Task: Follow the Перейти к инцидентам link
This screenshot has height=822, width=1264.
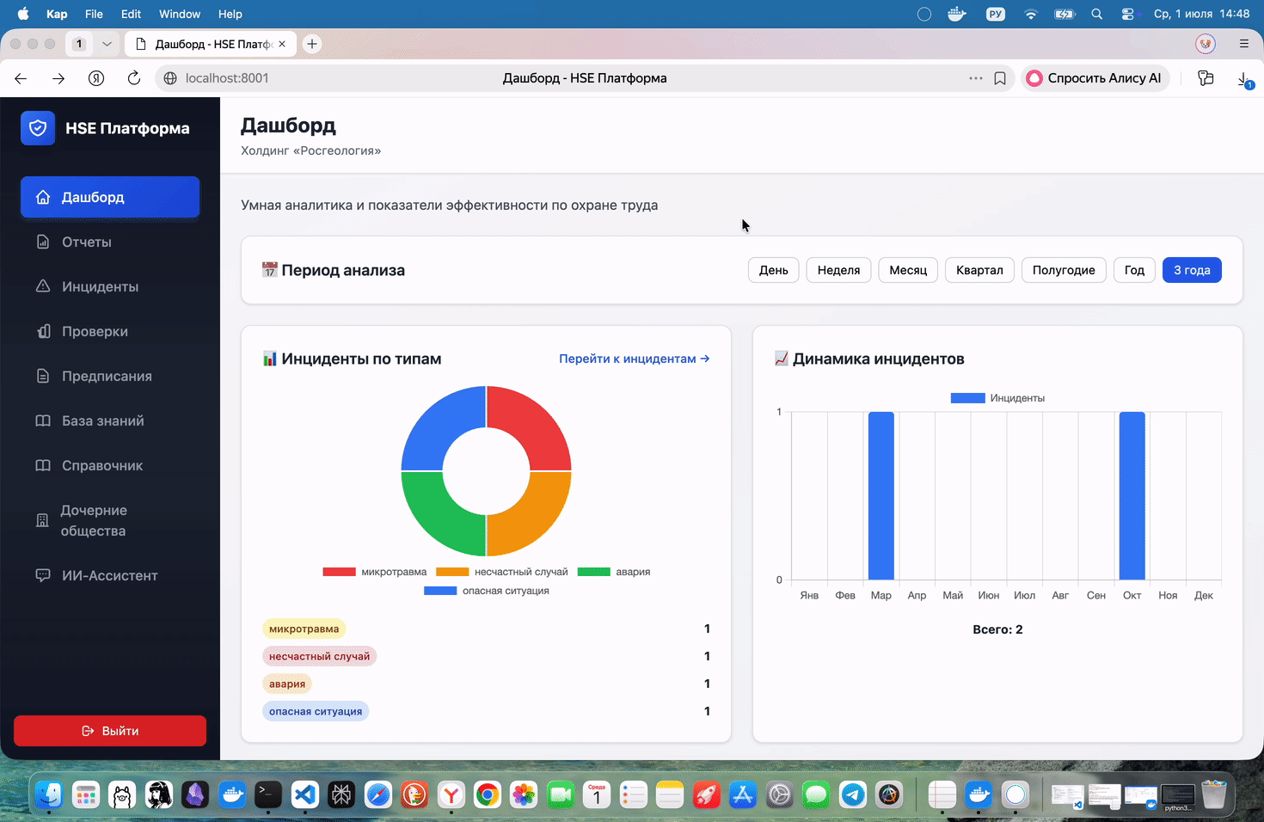Action: pos(635,359)
